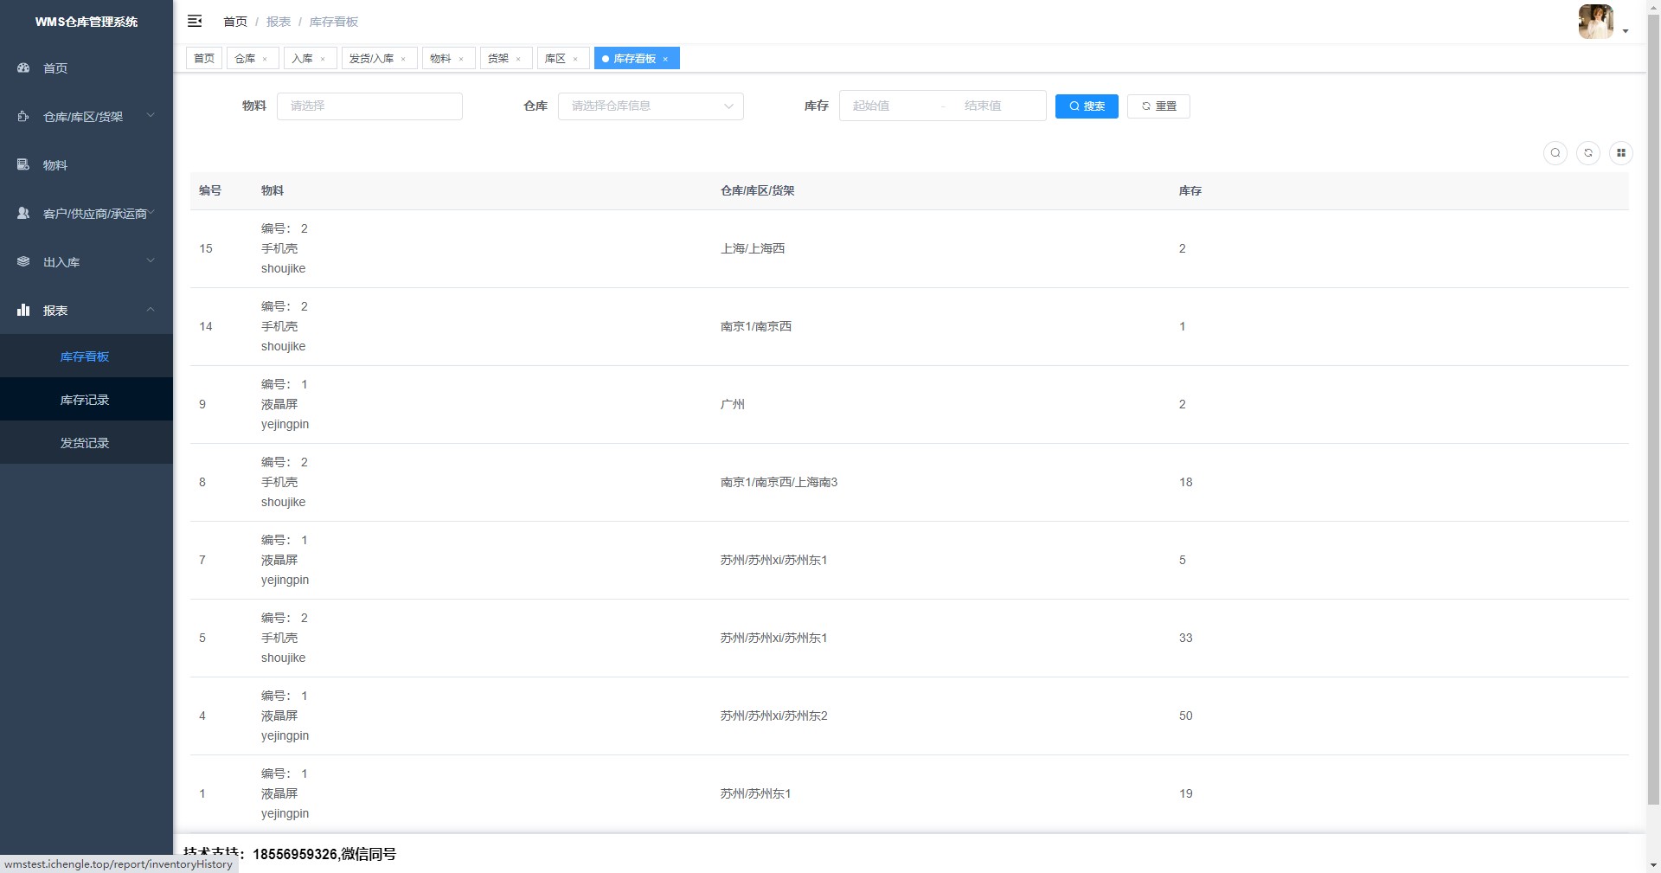Open the 仓库 select dropdown

pyautogui.click(x=651, y=106)
